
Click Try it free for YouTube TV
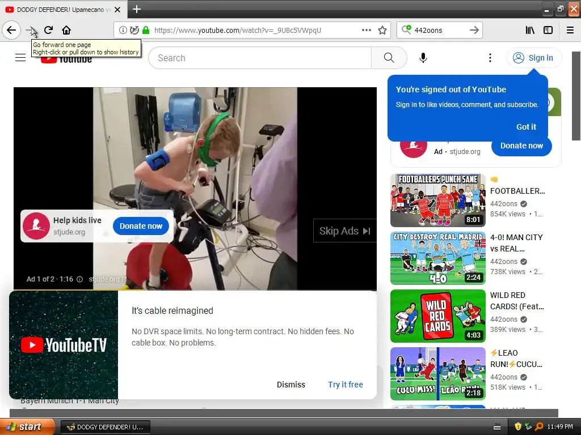coord(346,385)
